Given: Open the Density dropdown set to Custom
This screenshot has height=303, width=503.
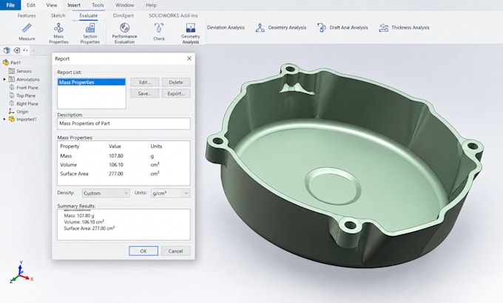Looking at the screenshot, I should [x=106, y=193].
